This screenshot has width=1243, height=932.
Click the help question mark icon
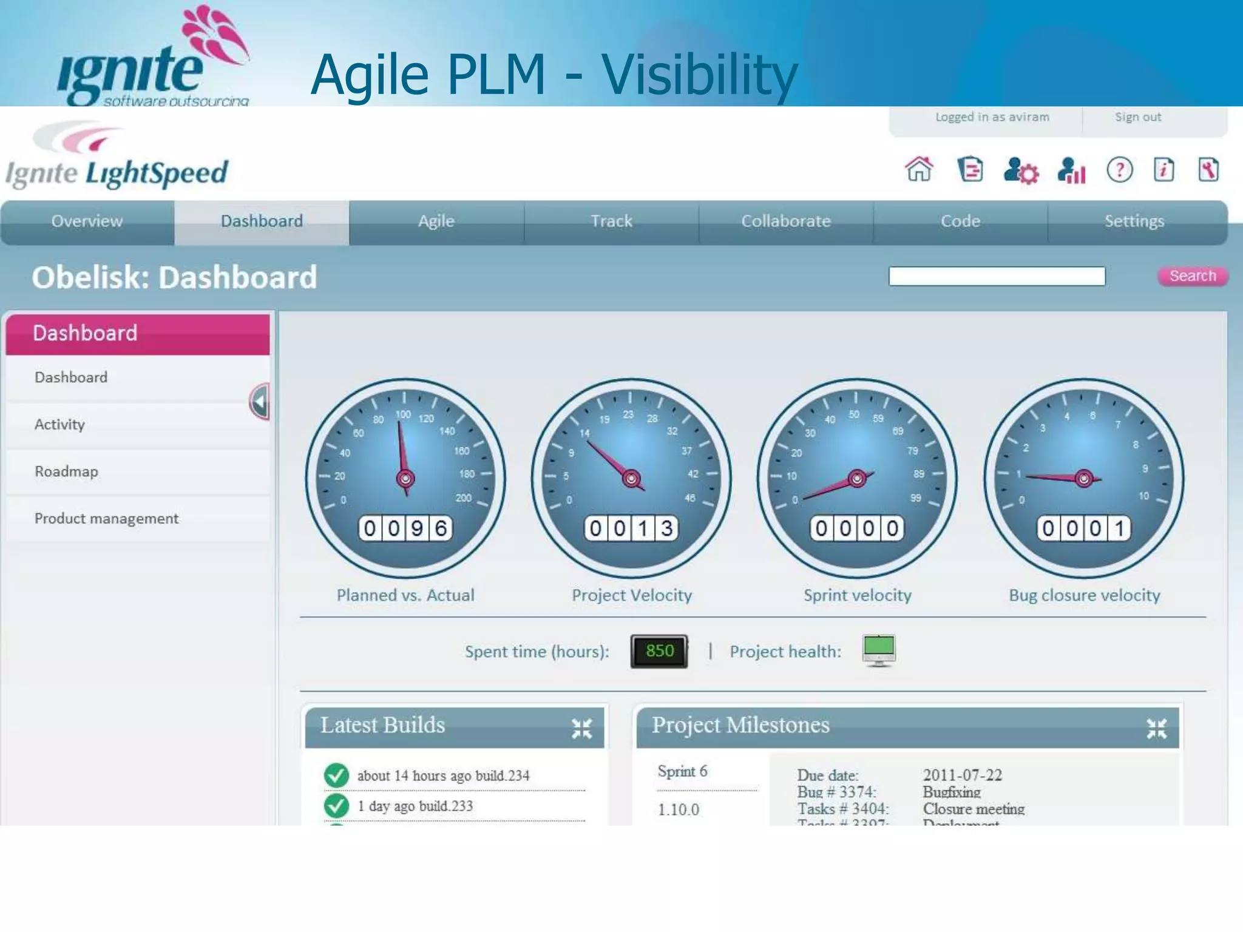click(x=1119, y=170)
